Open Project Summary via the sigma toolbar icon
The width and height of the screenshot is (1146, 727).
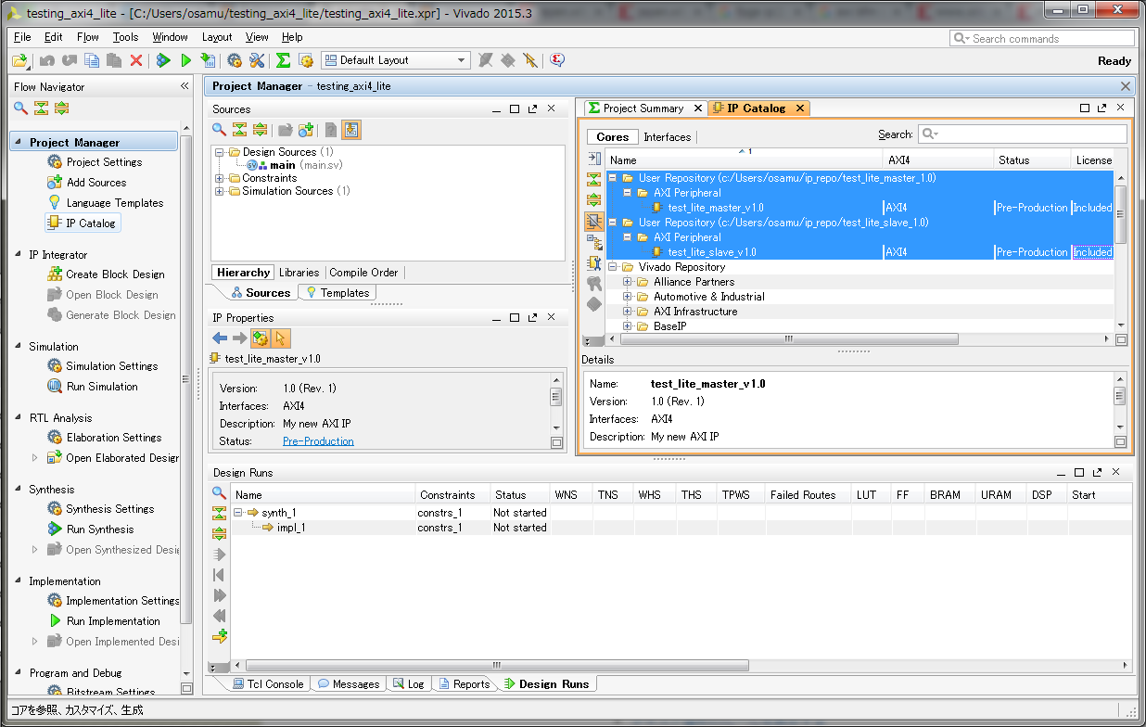tap(283, 60)
